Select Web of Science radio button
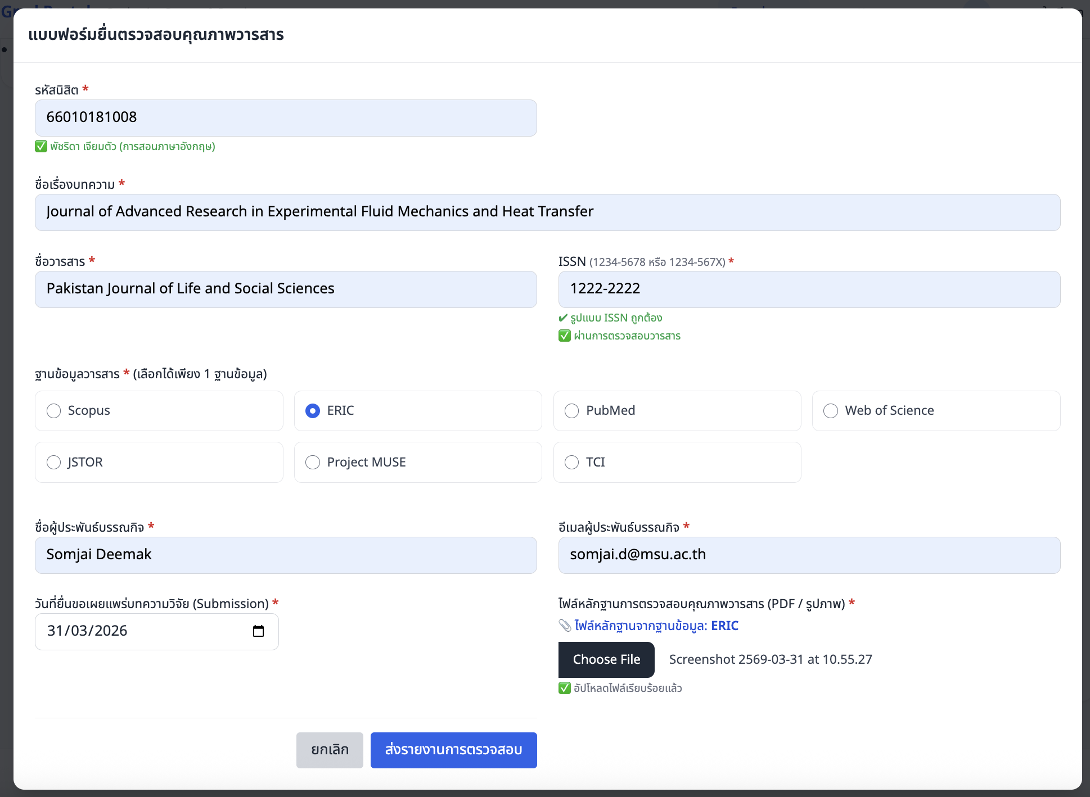1090x797 pixels. [830, 411]
